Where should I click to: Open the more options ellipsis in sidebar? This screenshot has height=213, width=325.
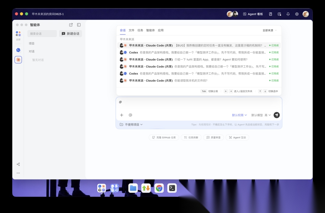click(18, 173)
